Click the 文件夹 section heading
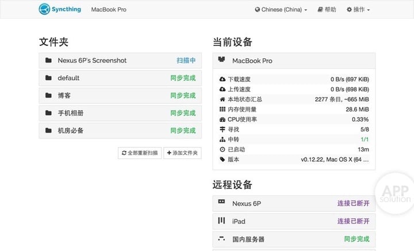This screenshot has width=414, height=251. [53, 42]
